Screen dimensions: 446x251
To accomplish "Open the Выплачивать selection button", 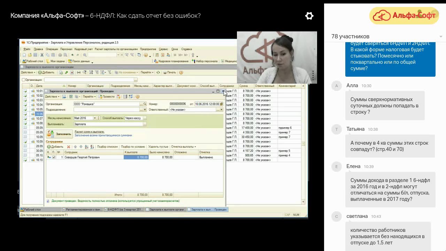I will [145, 124].
